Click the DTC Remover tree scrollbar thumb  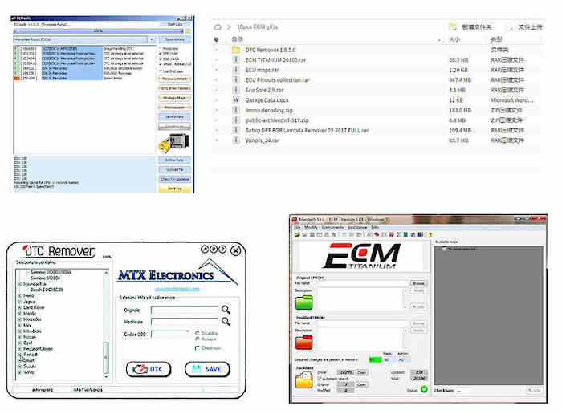[x=106, y=357]
